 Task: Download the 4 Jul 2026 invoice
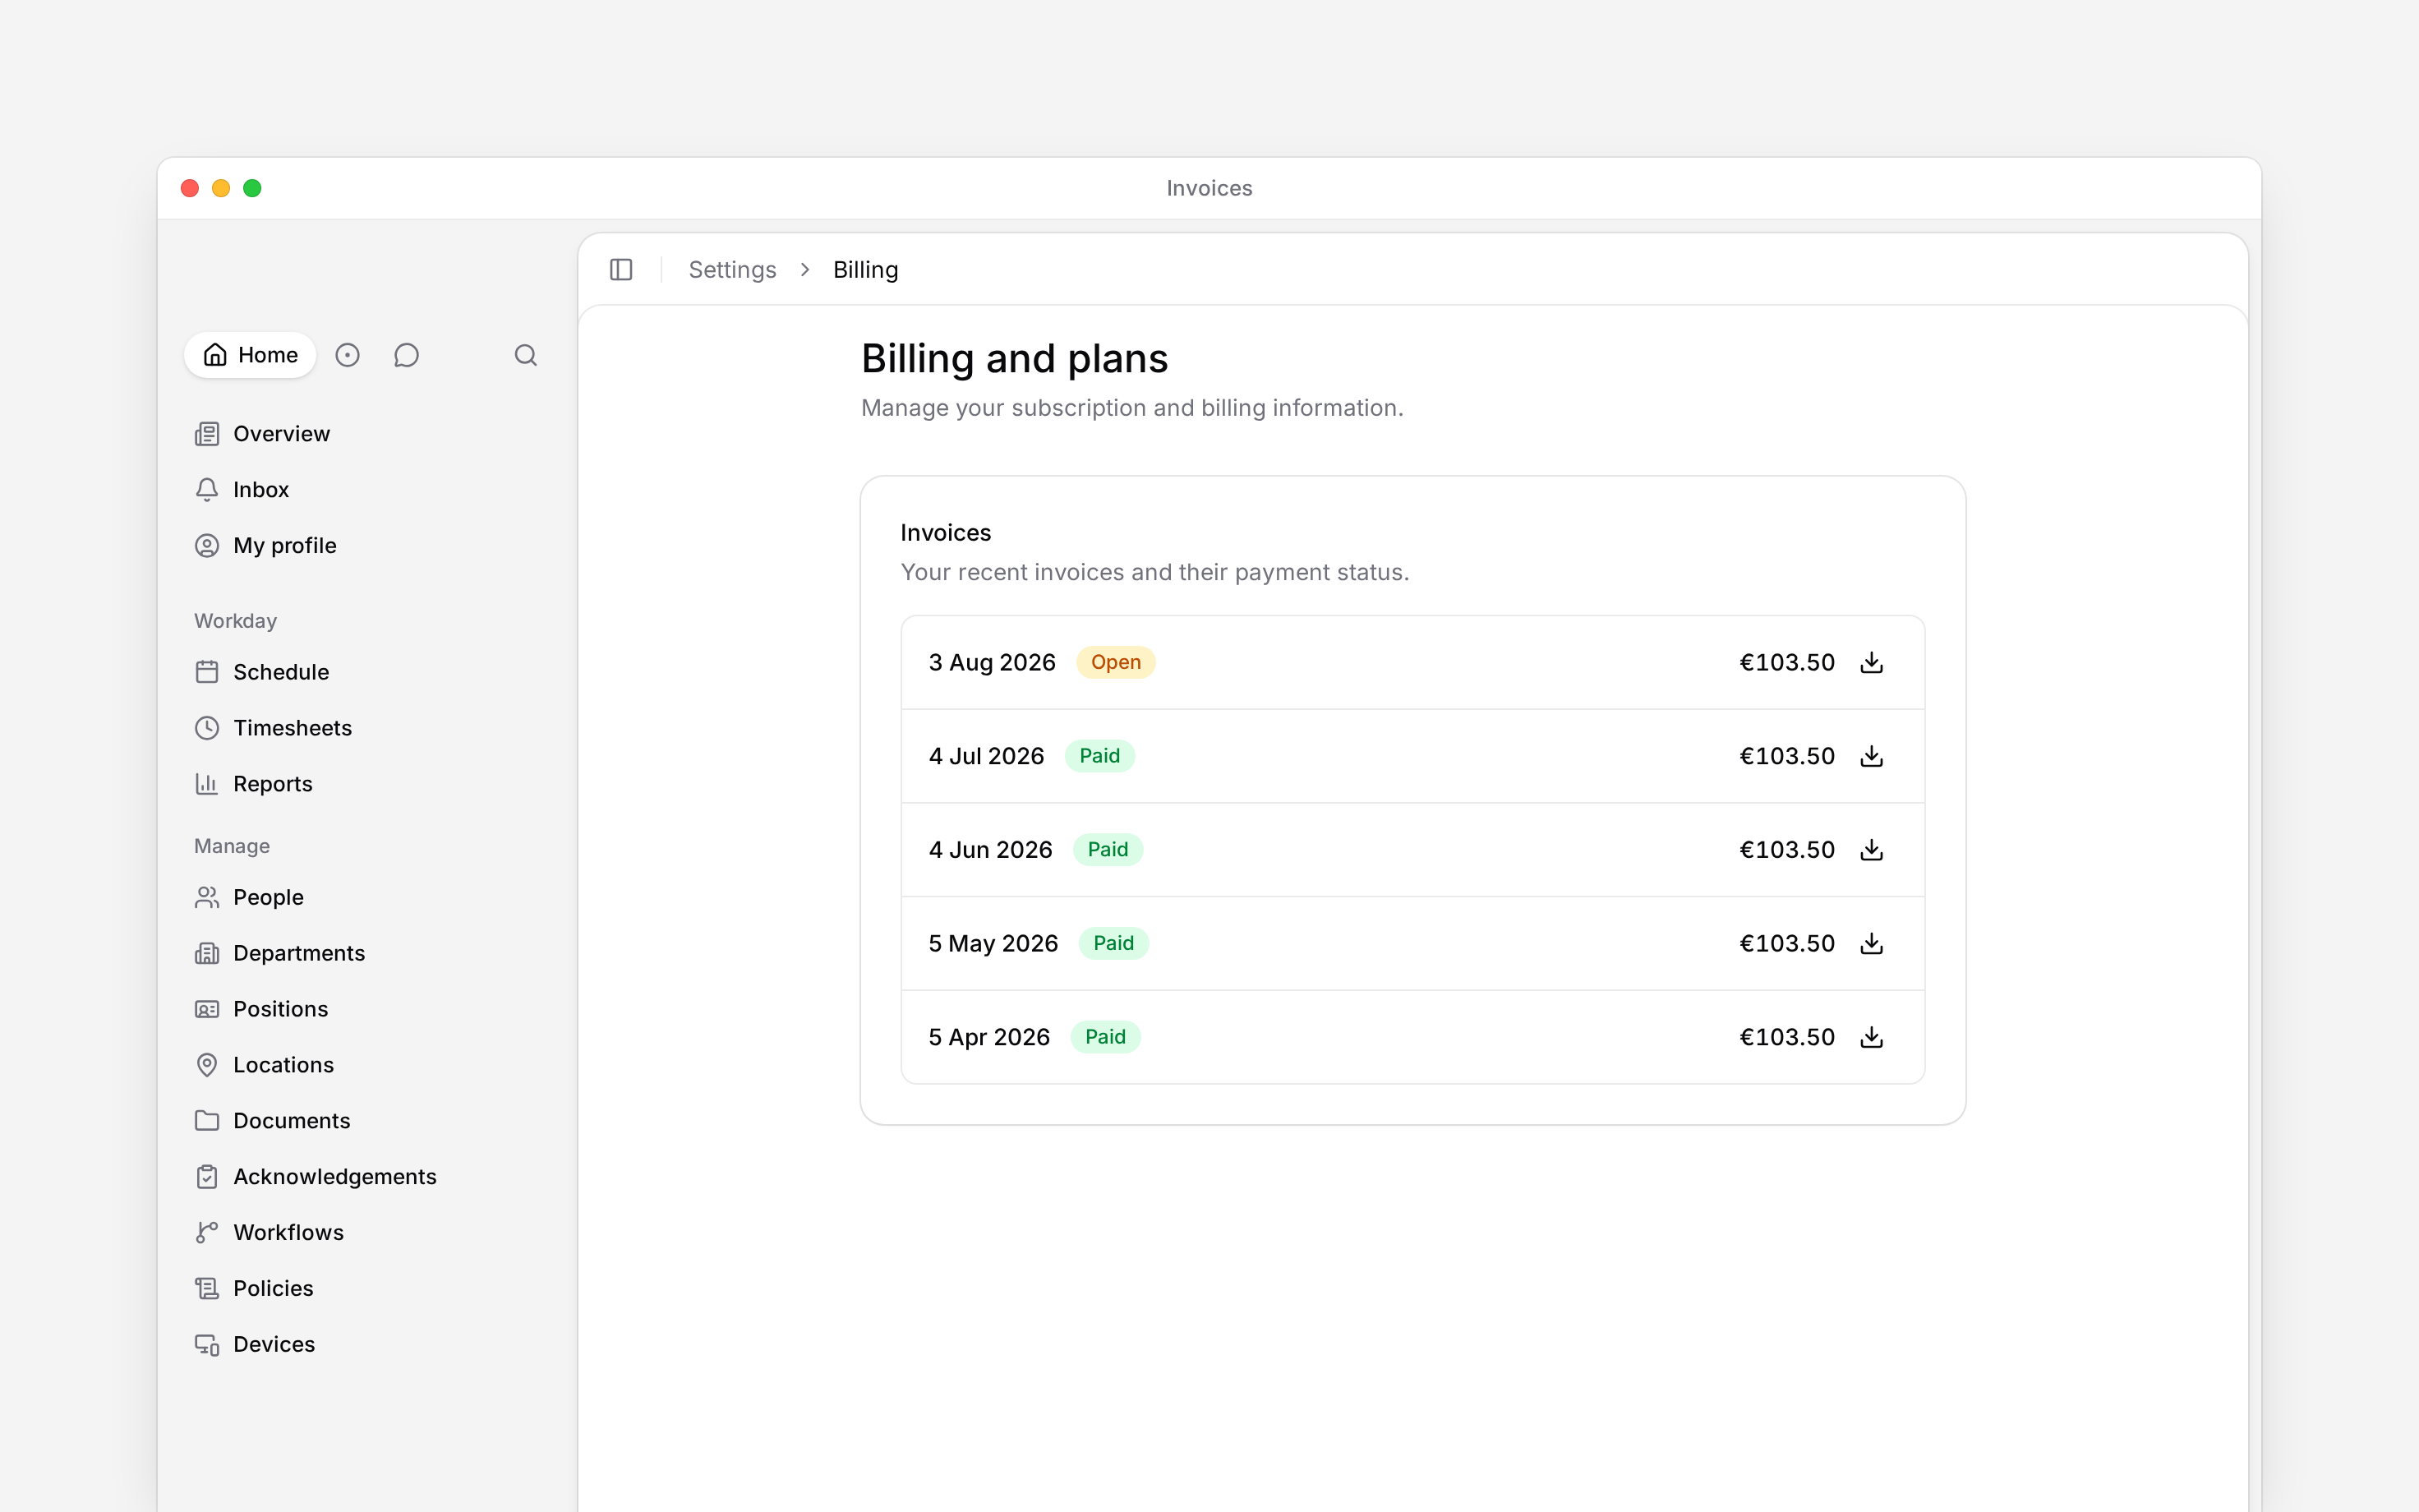tap(1871, 756)
